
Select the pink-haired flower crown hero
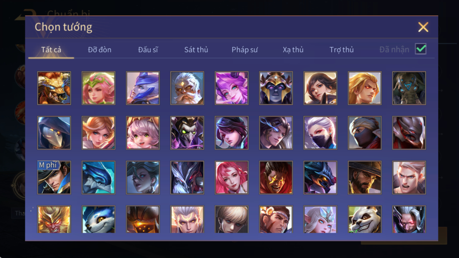98,88
